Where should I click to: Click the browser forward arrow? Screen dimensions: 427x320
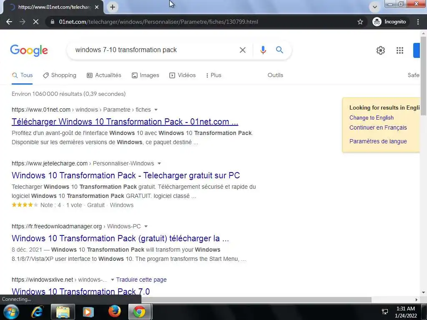click(23, 22)
